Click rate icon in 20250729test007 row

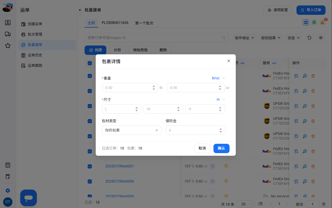[x=305, y=166]
